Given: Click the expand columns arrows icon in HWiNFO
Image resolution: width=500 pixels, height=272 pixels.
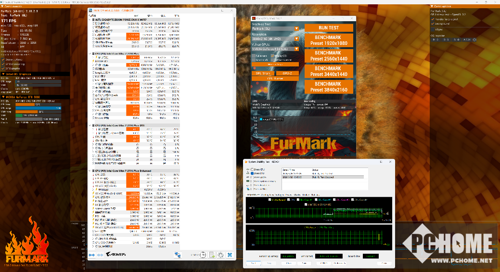Looking at the screenshot, I should point(91,255).
